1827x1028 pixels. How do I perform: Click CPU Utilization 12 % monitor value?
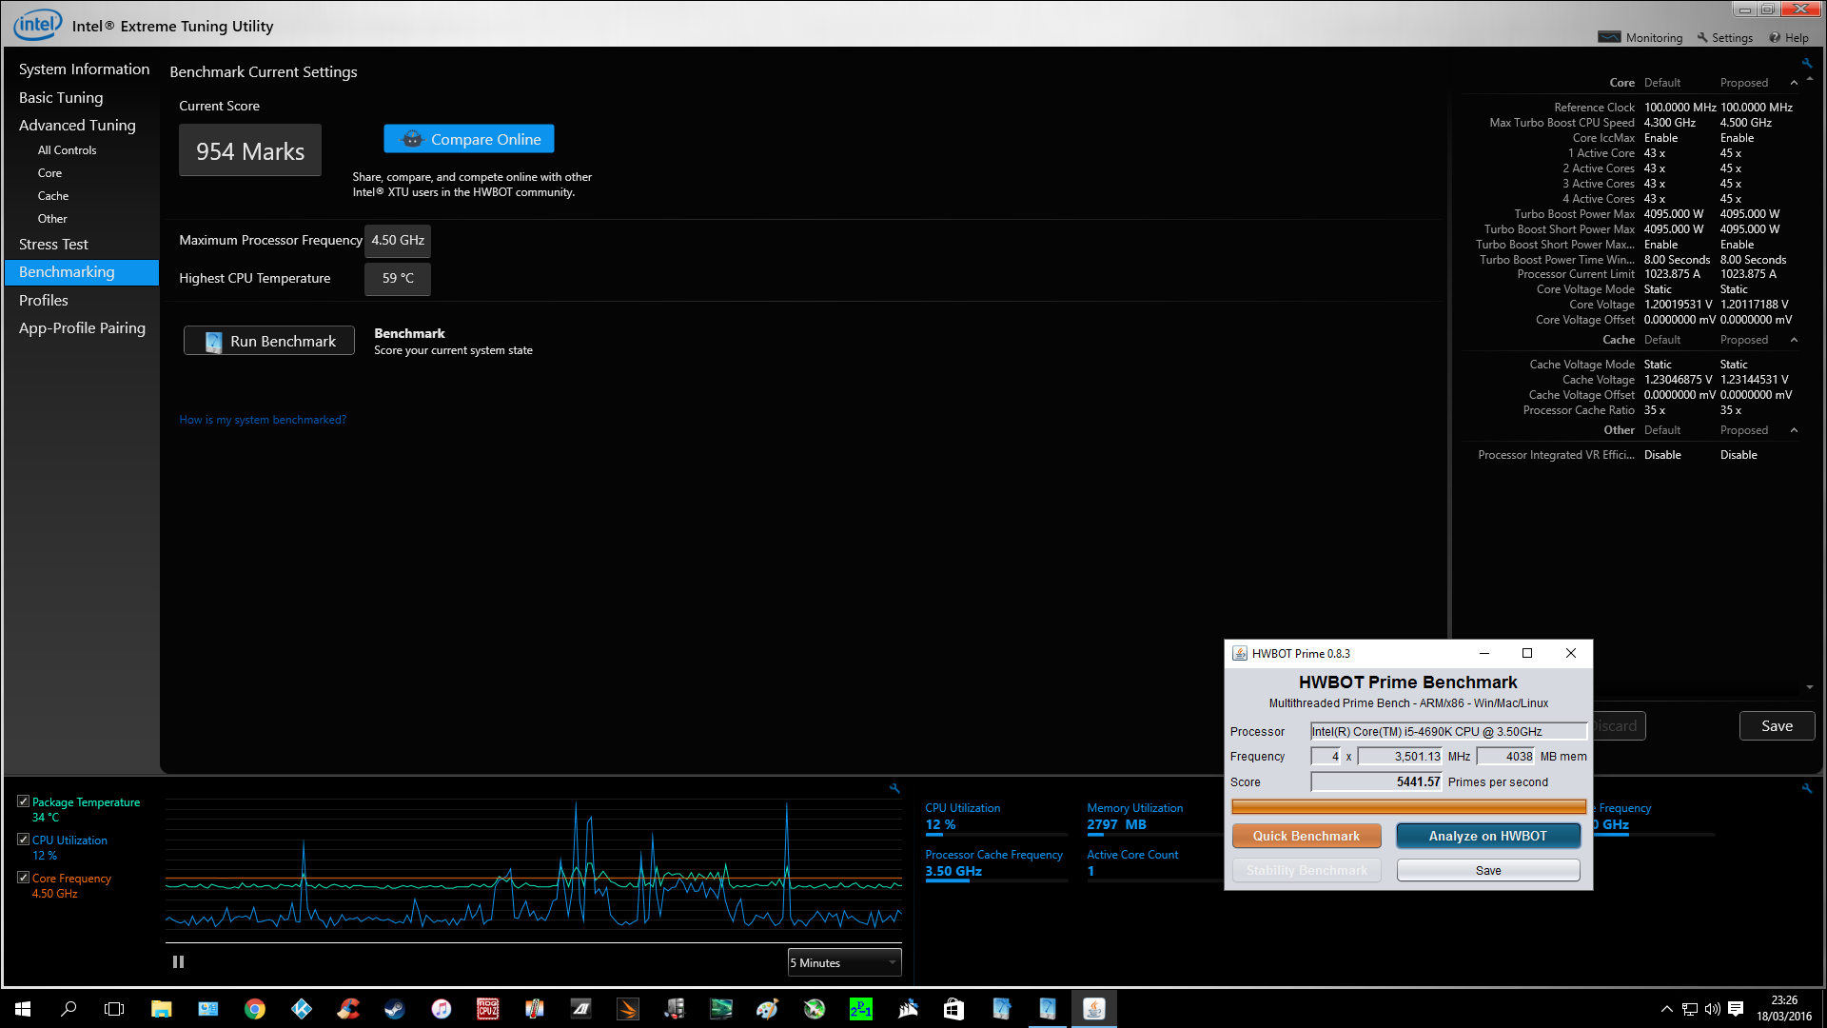click(940, 825)
